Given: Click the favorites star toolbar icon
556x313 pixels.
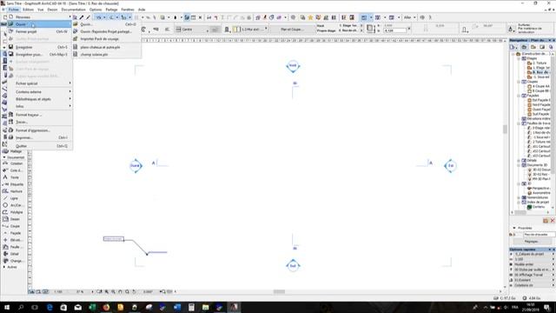Looking at the screenshot, I should pyautogui.click(x=310, y=17).
